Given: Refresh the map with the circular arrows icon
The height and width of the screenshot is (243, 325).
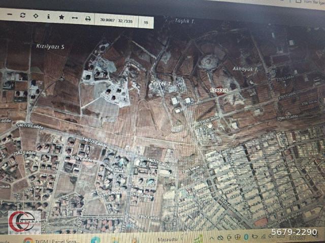Looking at the screenshot, I should (23, 15).
